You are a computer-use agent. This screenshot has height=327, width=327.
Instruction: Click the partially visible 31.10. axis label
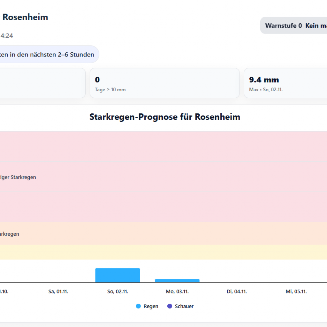coord(4,292)
